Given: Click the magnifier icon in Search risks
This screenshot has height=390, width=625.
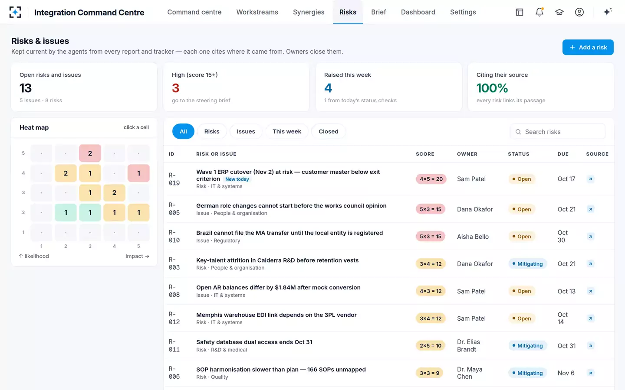Looking at the screenshot, I should click(518, 132).
